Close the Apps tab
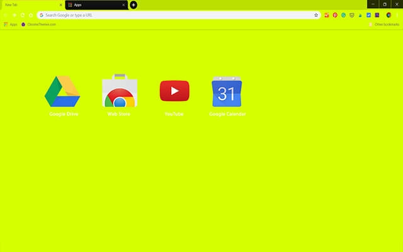The height and width of the screenshot is (252, 403). click(123, 5)
